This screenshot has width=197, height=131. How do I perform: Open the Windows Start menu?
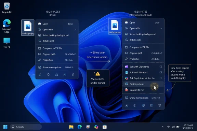point(5,127)
